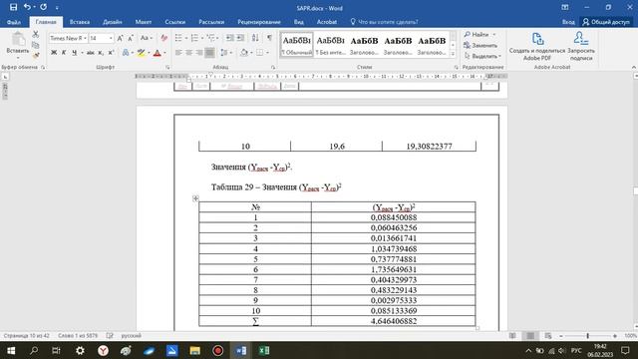Apply the Обычный style
Image resolution: width=638 pixels, height=359 pixels.
pyautogui.click(x=297, y=45)
